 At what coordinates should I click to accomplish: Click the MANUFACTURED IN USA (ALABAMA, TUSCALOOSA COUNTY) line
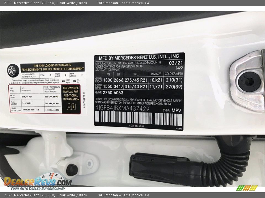click(x=128, y=63)
